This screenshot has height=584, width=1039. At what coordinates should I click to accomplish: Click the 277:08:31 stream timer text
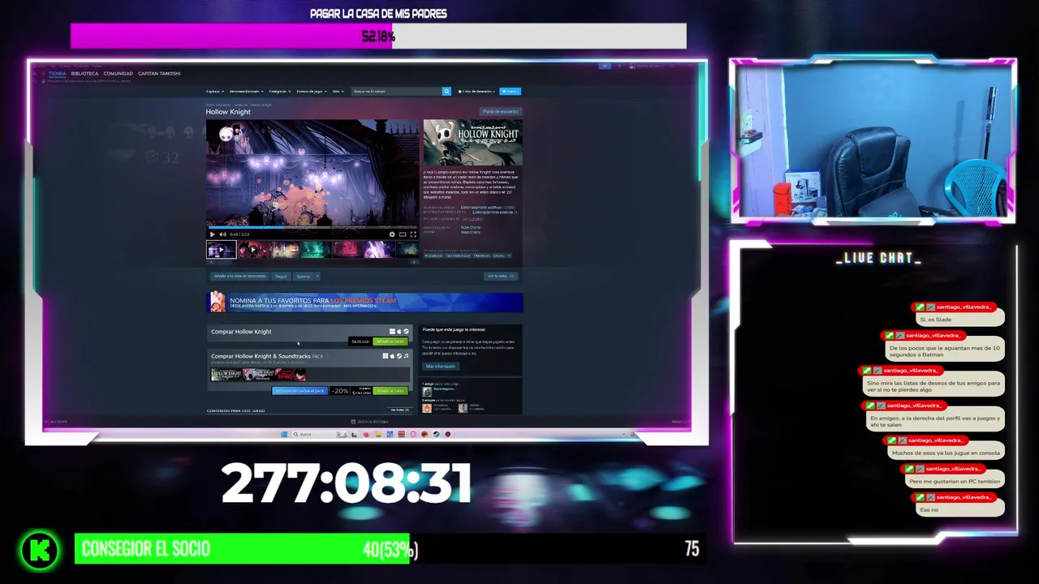point(347,484)
